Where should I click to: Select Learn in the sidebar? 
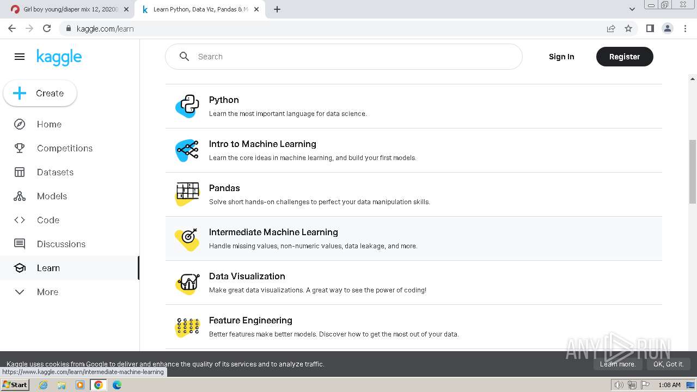pyautogui.click(x=70, y=268)
